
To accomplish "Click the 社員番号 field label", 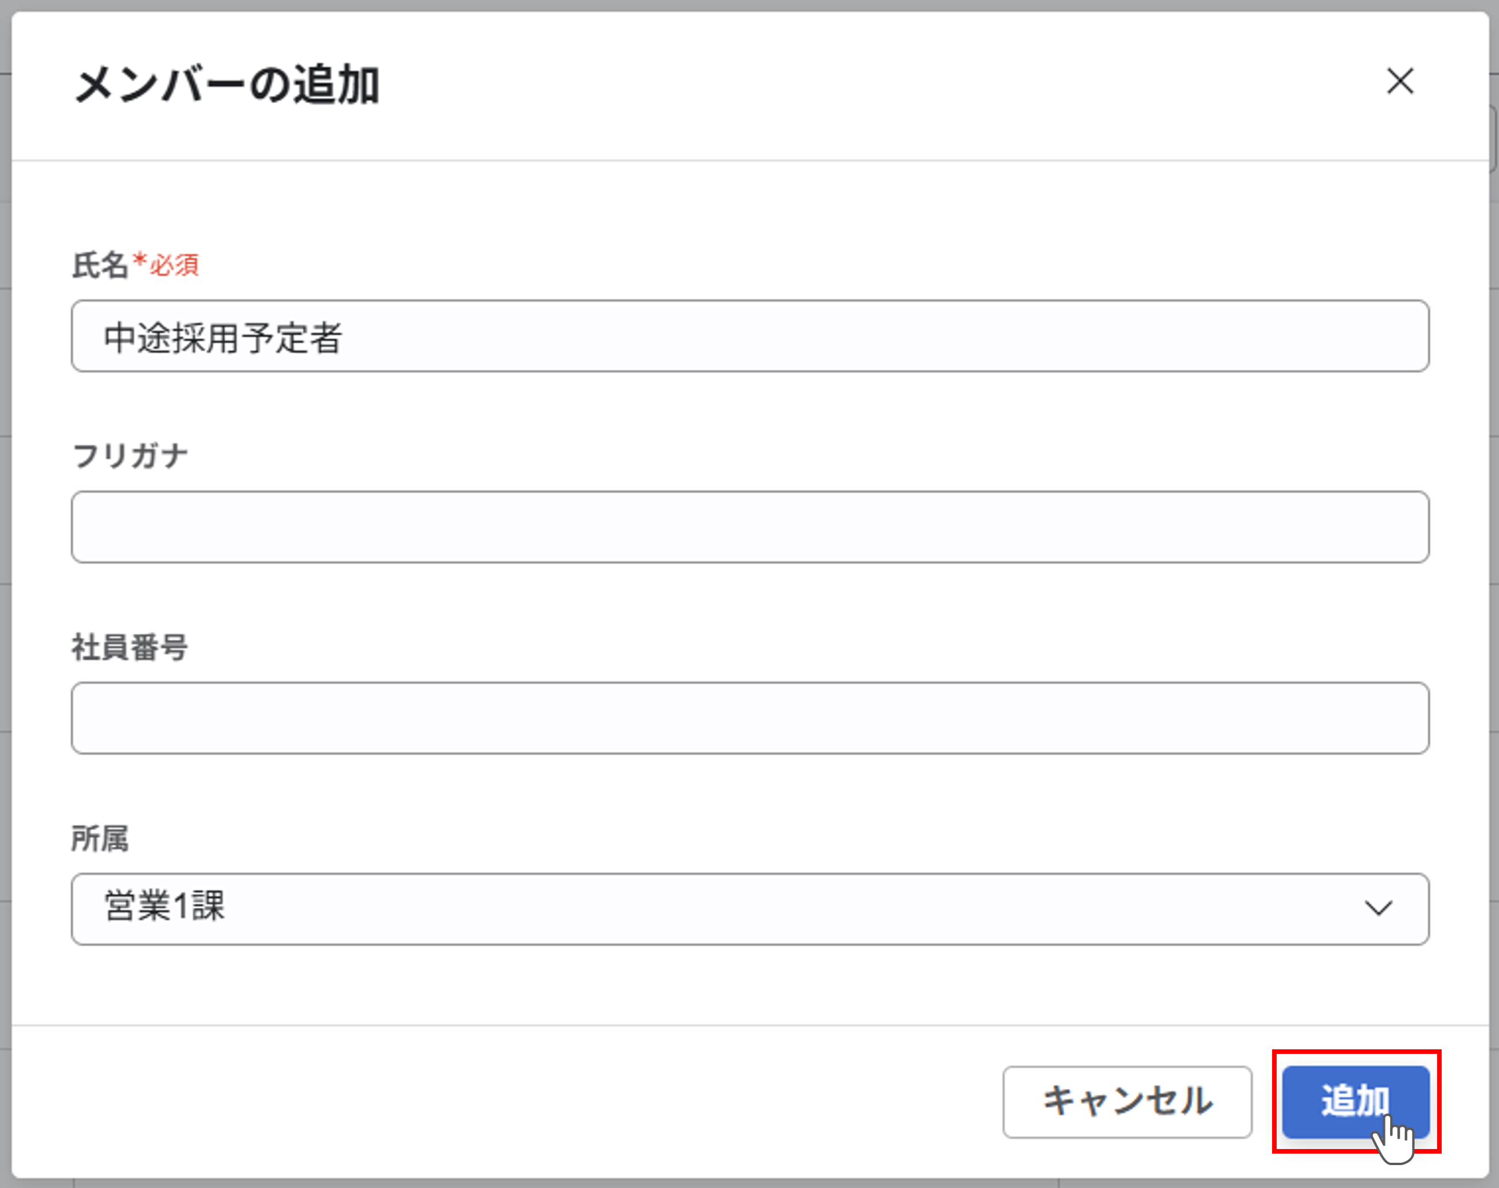I will pyautogui.click(x=130, y=645).
